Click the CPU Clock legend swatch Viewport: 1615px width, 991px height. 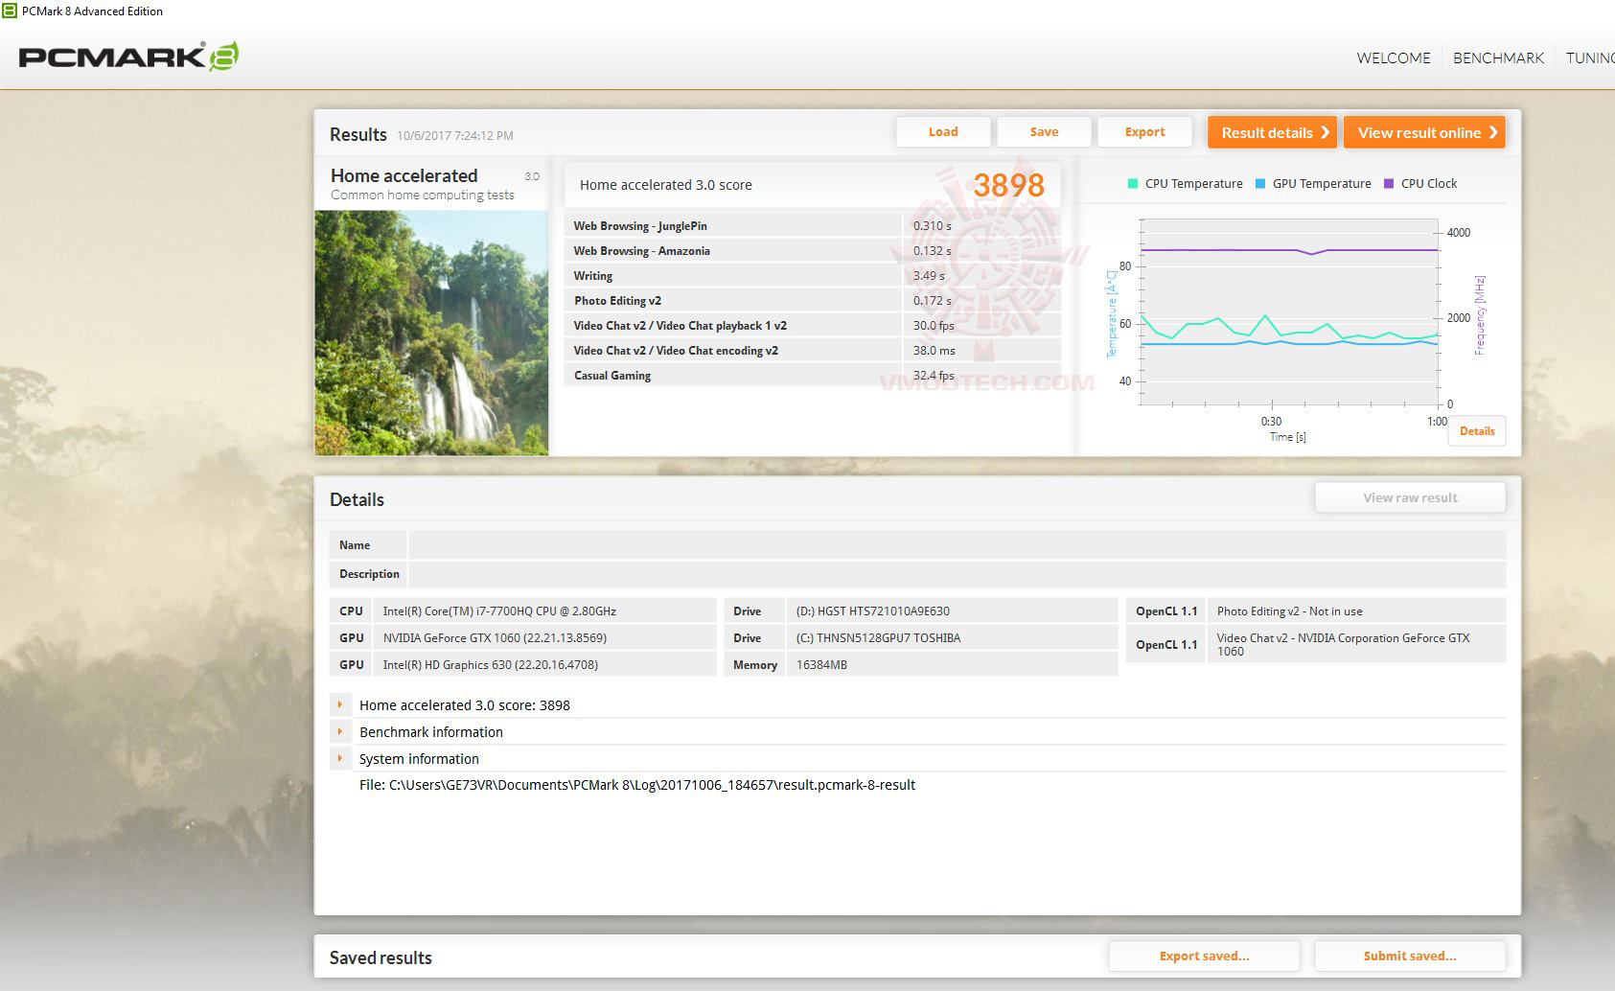1389,184
